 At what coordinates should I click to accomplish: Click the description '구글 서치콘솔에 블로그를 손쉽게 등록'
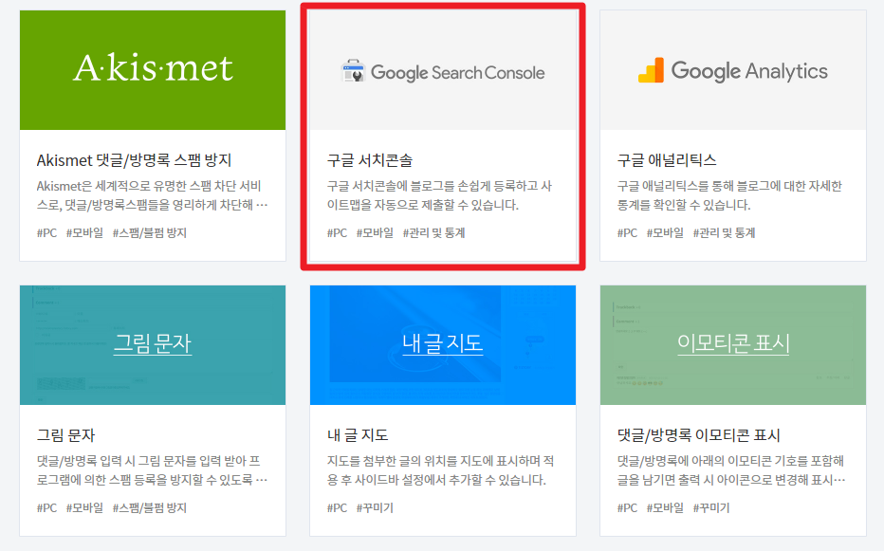click(439, 195)
